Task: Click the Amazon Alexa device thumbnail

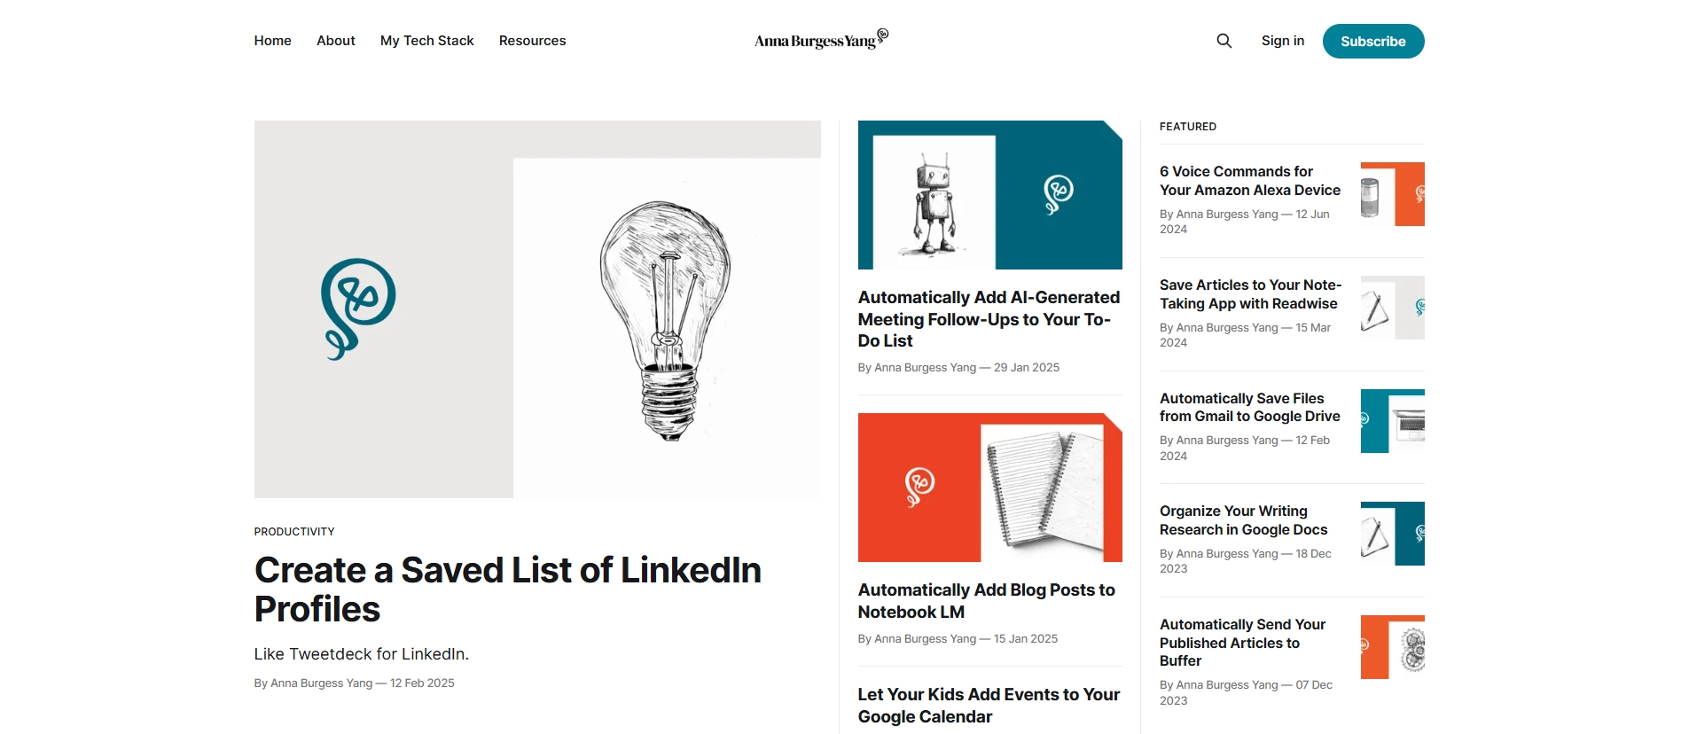Action: coord(1392,194)
